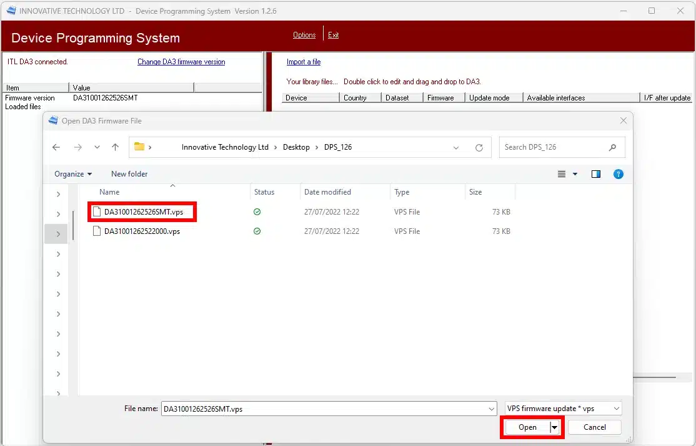Viewport: 696px width, 446px height.
Task: Refresh the DPS_126 folder listing
Action: coord(479,148)
